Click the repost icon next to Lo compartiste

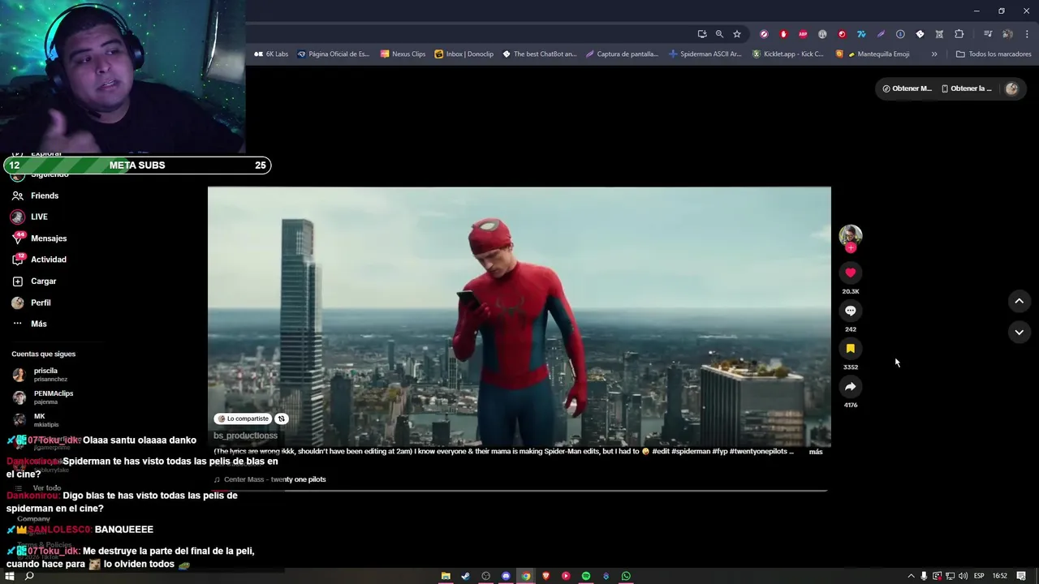tap(281, 419)
